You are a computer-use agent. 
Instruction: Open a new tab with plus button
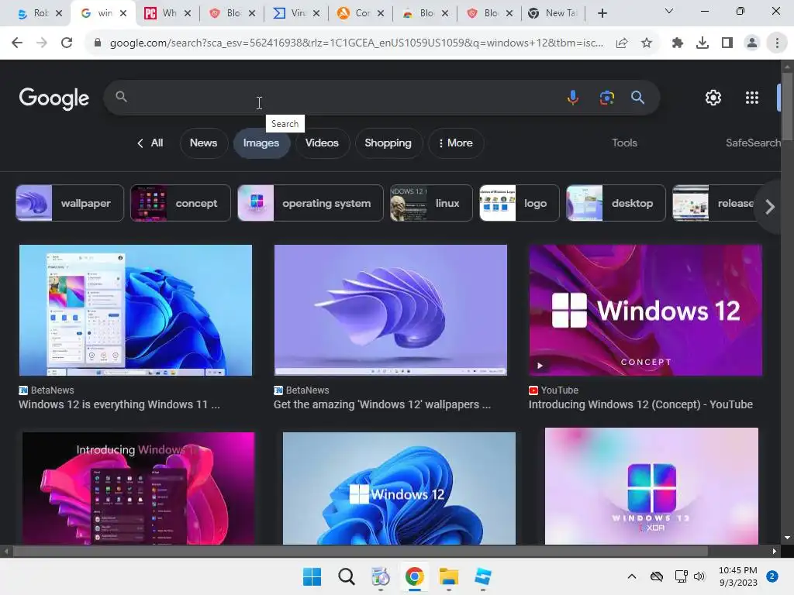click(x=602, y=13)
